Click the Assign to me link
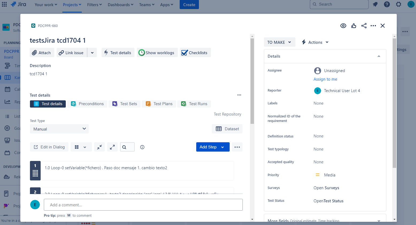This screenshot has width=416, height=225. coord(325,79)
